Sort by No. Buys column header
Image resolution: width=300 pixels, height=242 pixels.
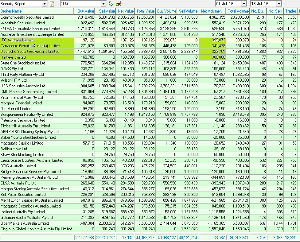click(258, 11)
